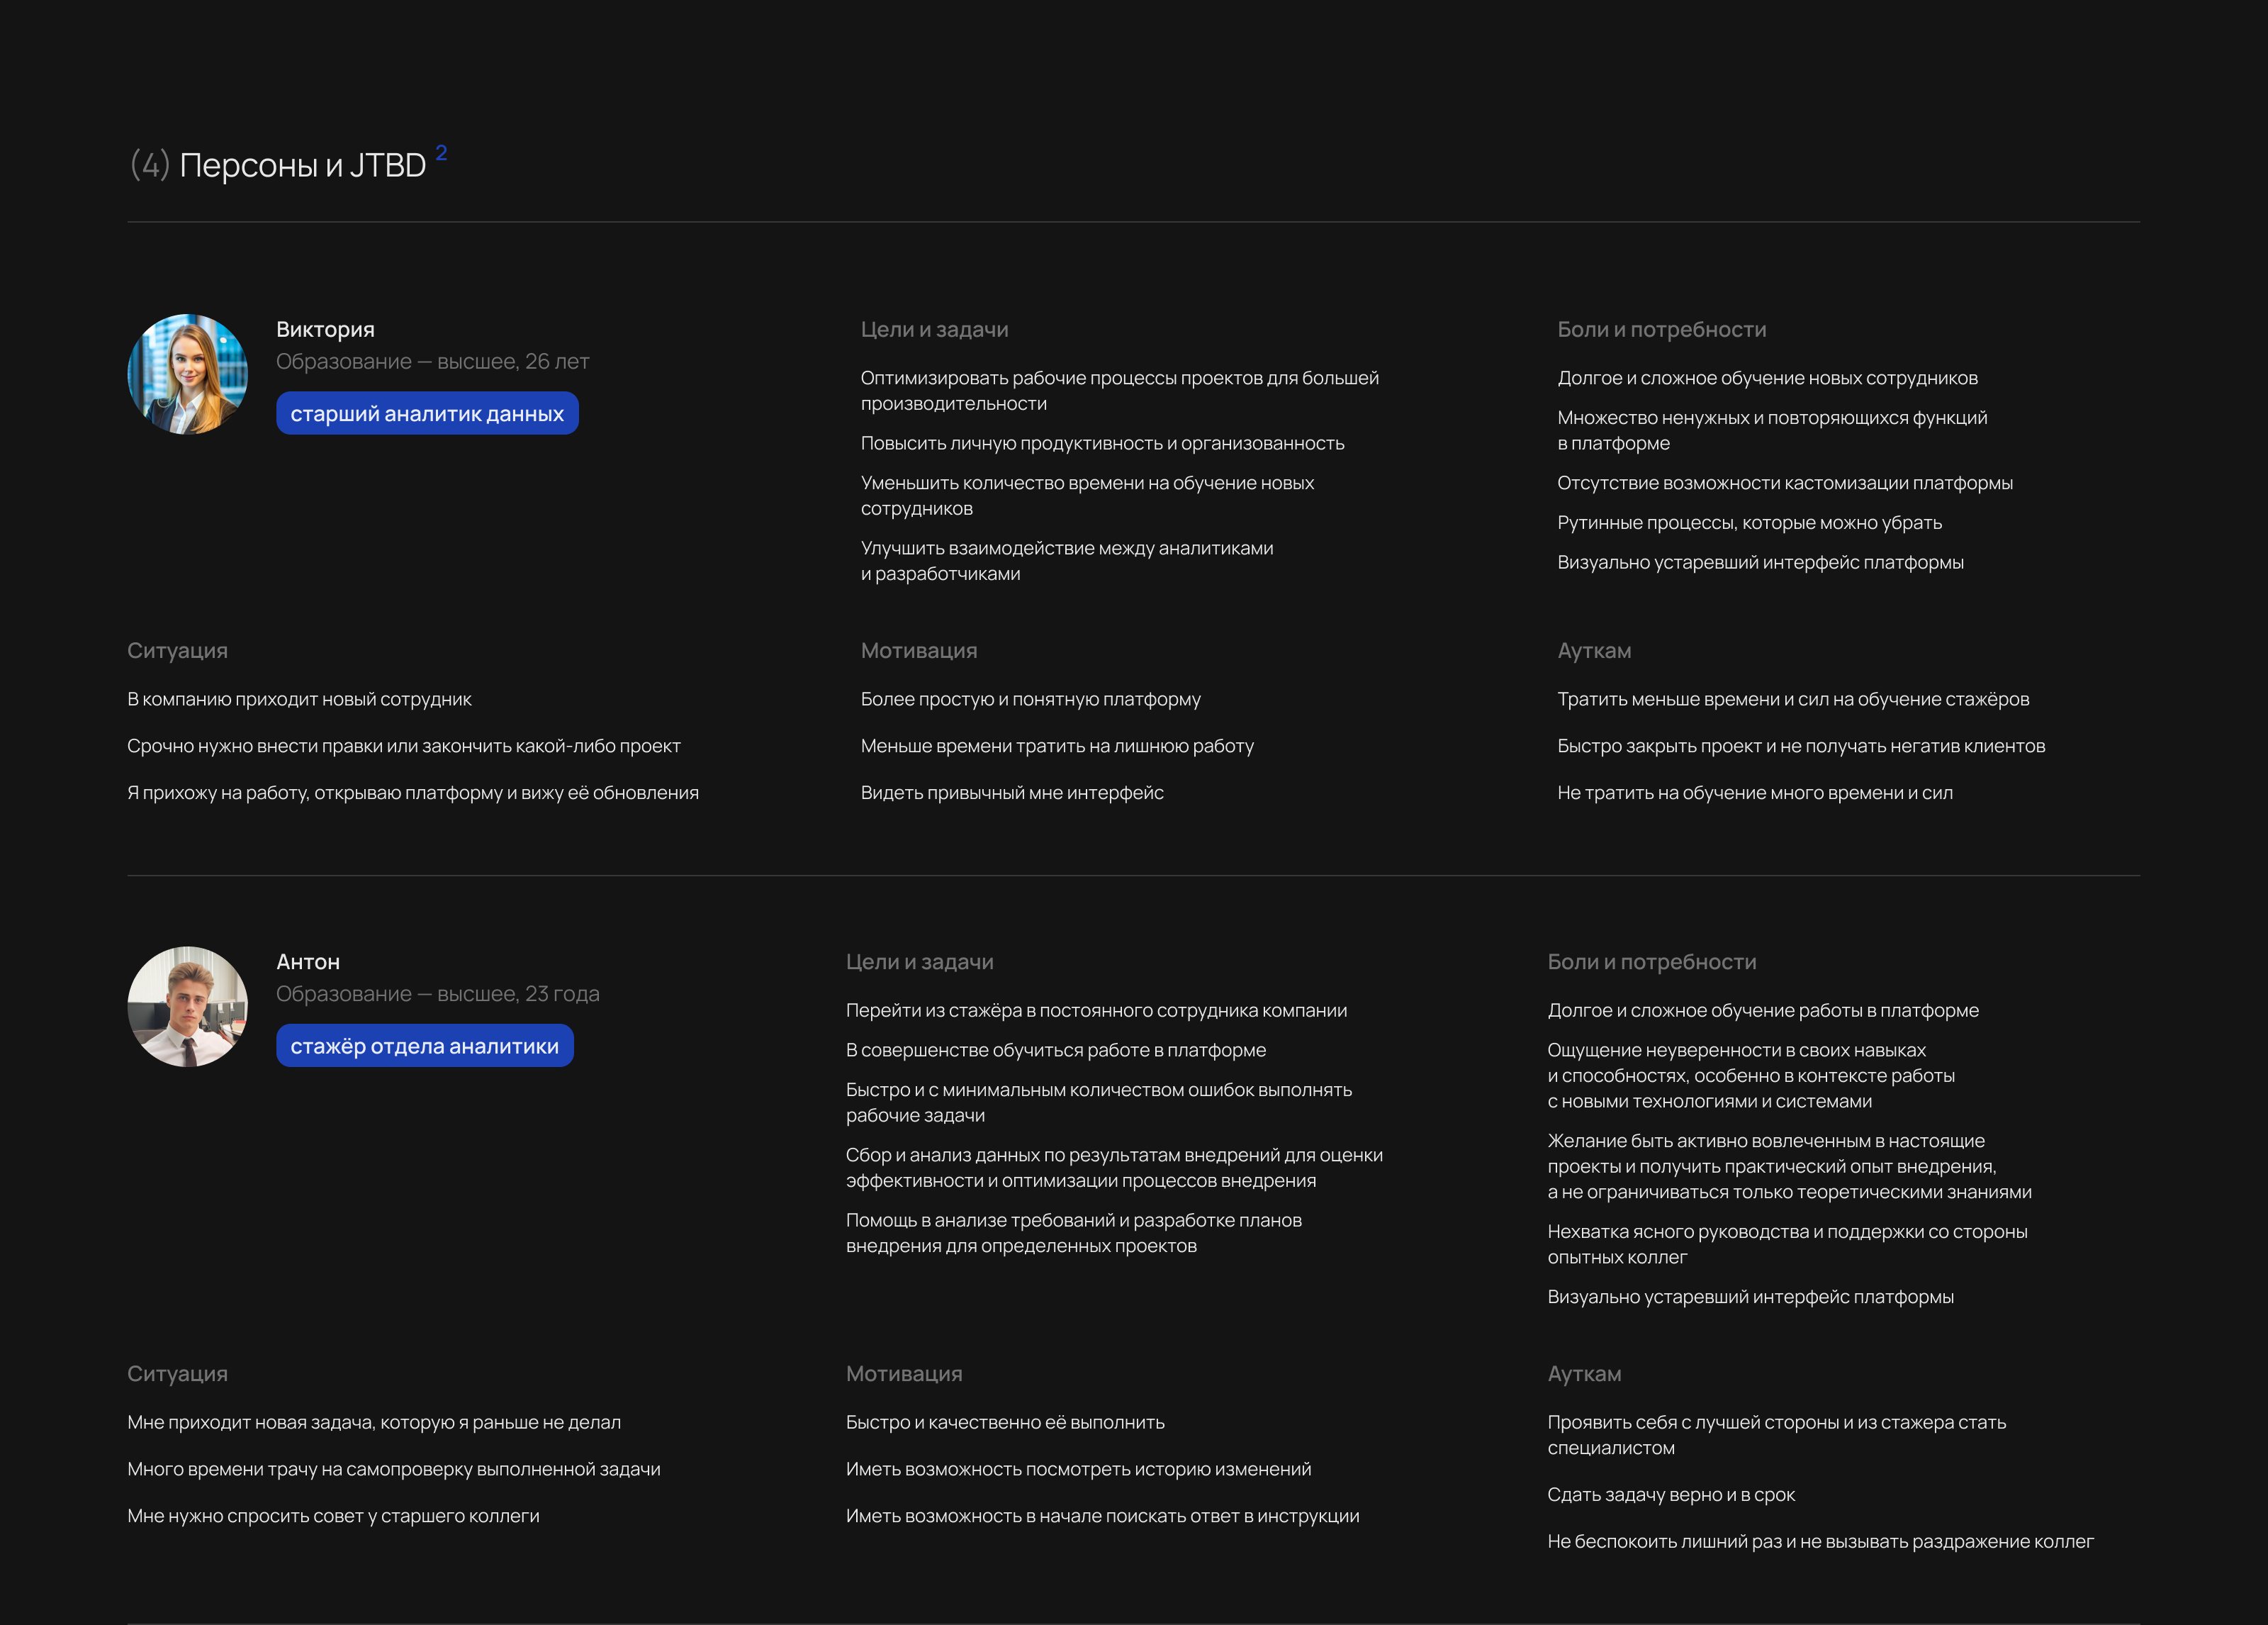The image size is (2268, 1625).
Task: Click the 'Персоны и JTBD' section title
Action: [x=302, y=165]
